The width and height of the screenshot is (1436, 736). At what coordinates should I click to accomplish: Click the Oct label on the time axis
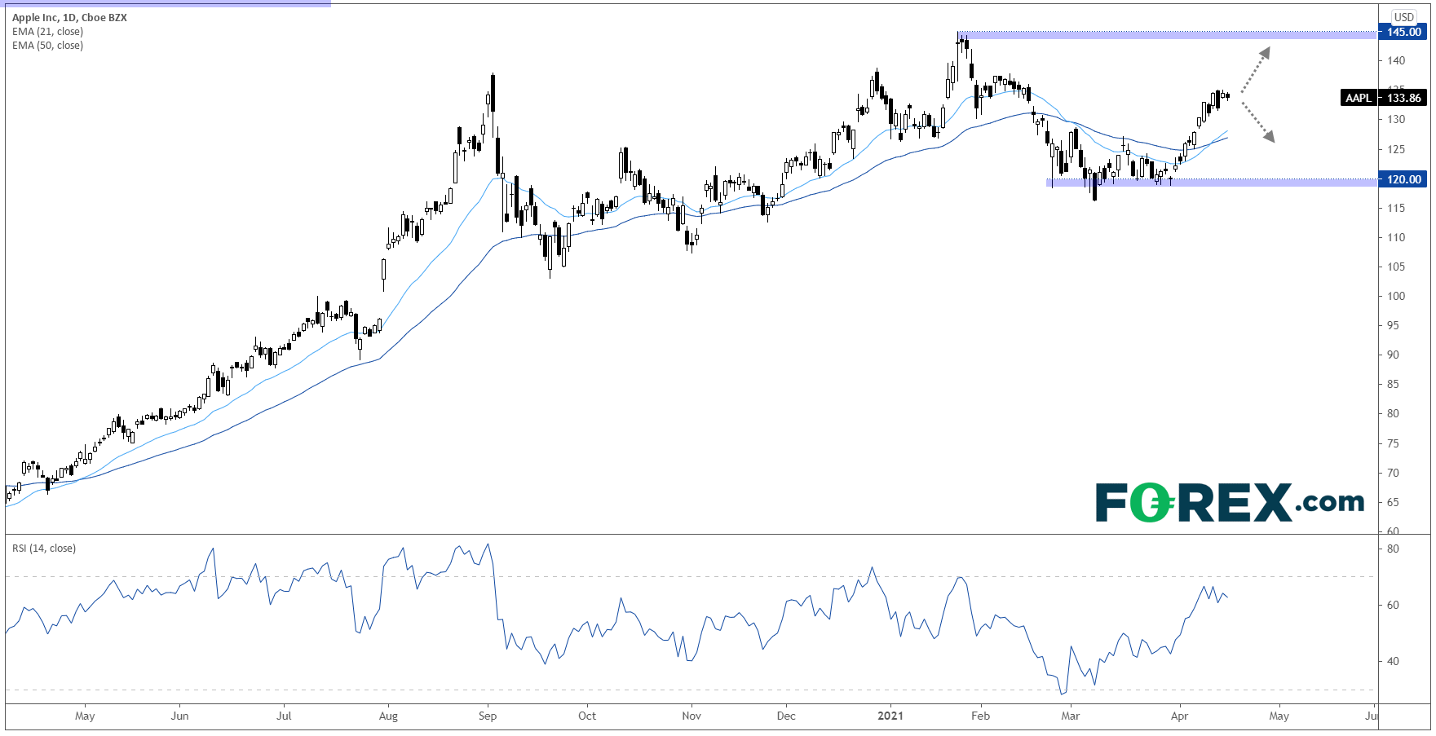(x=587, y=716)
